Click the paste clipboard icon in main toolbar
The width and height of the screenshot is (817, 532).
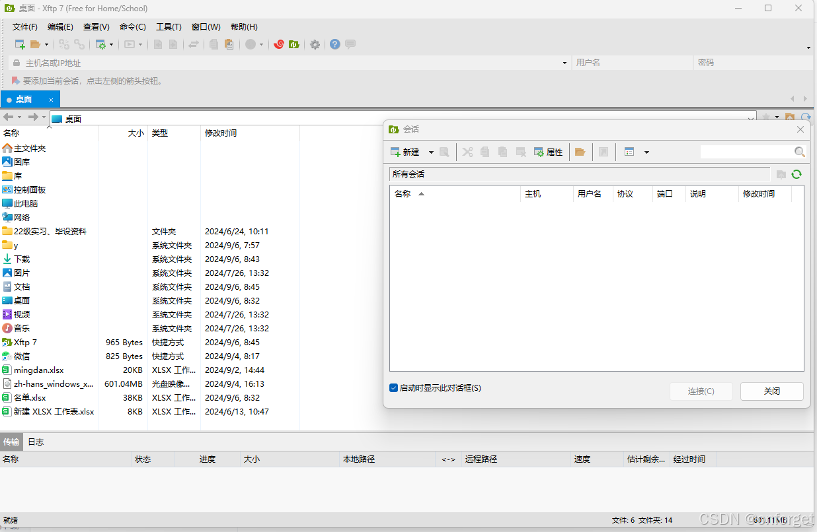pyautogui.click(x=229, y=44)
